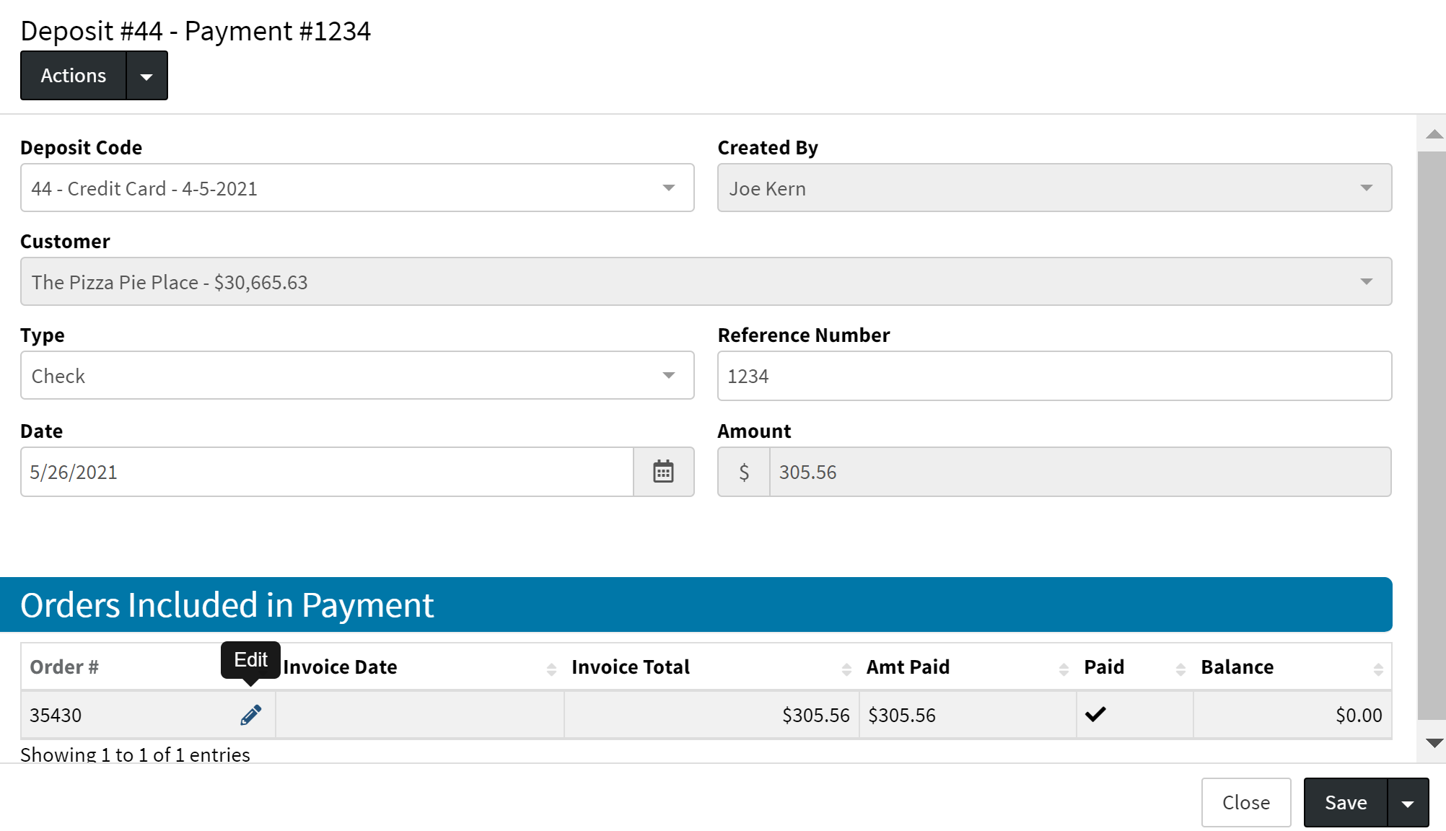
Task: Open the calendar date picker icon
Action: 663,472
